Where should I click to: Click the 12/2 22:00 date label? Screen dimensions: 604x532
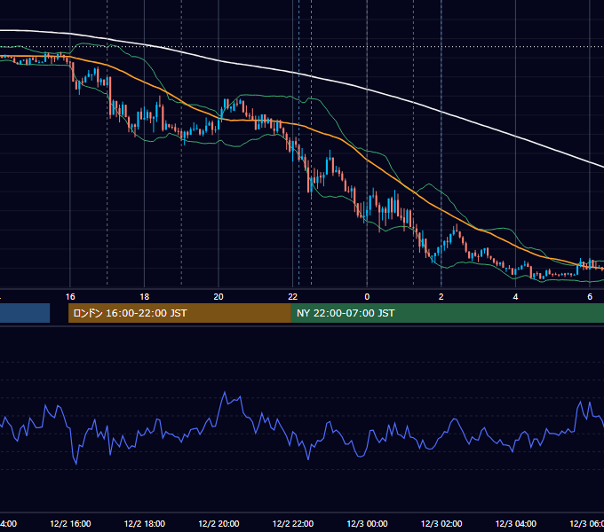click(x=293, y=523)
